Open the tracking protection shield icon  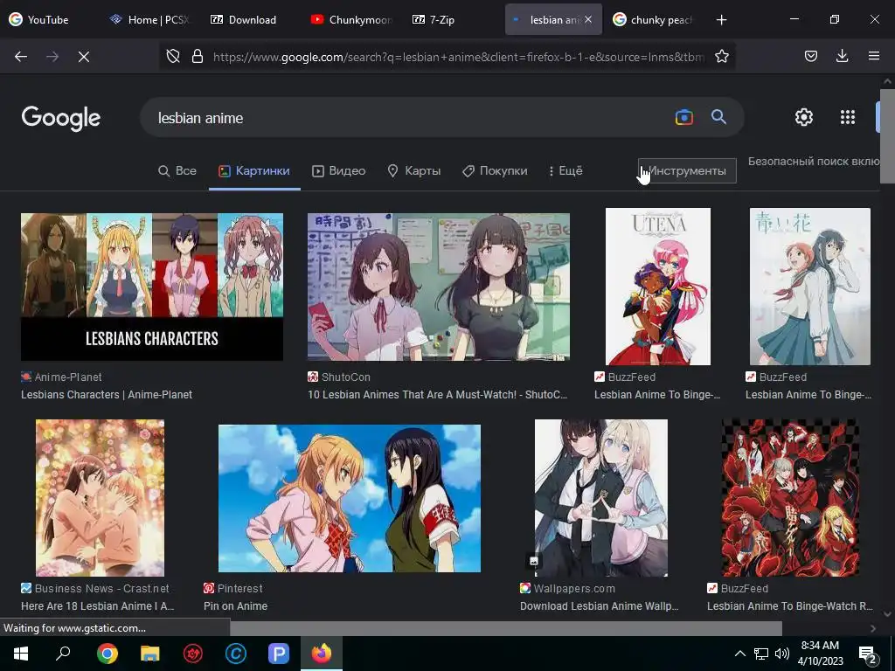[173, 56]
